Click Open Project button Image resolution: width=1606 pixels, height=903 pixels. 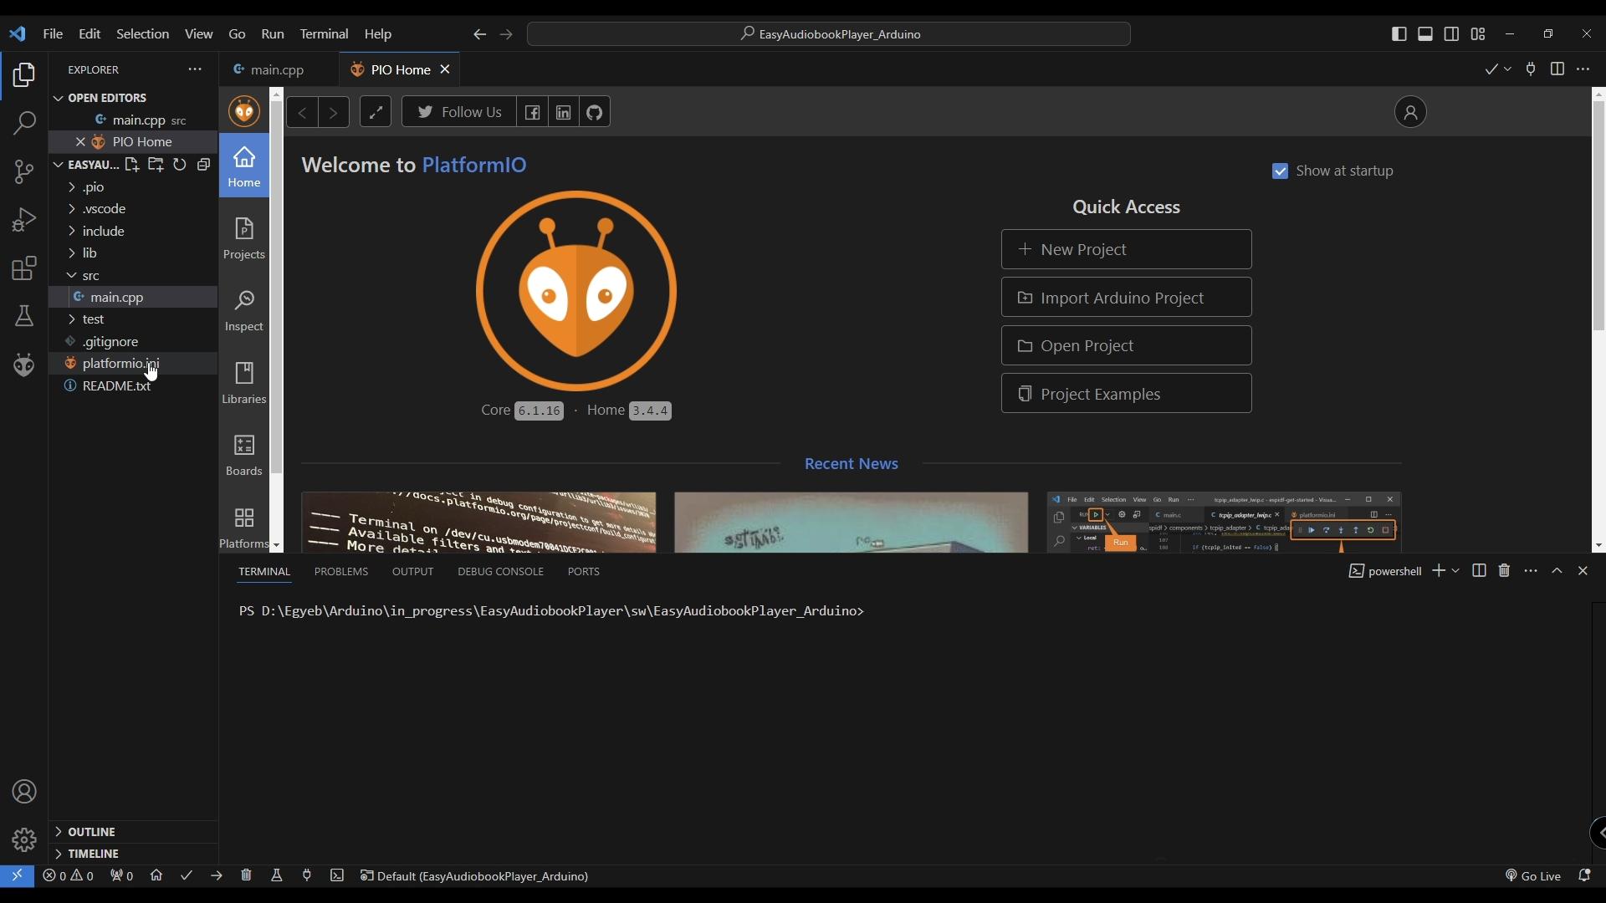pos(1126,346)
